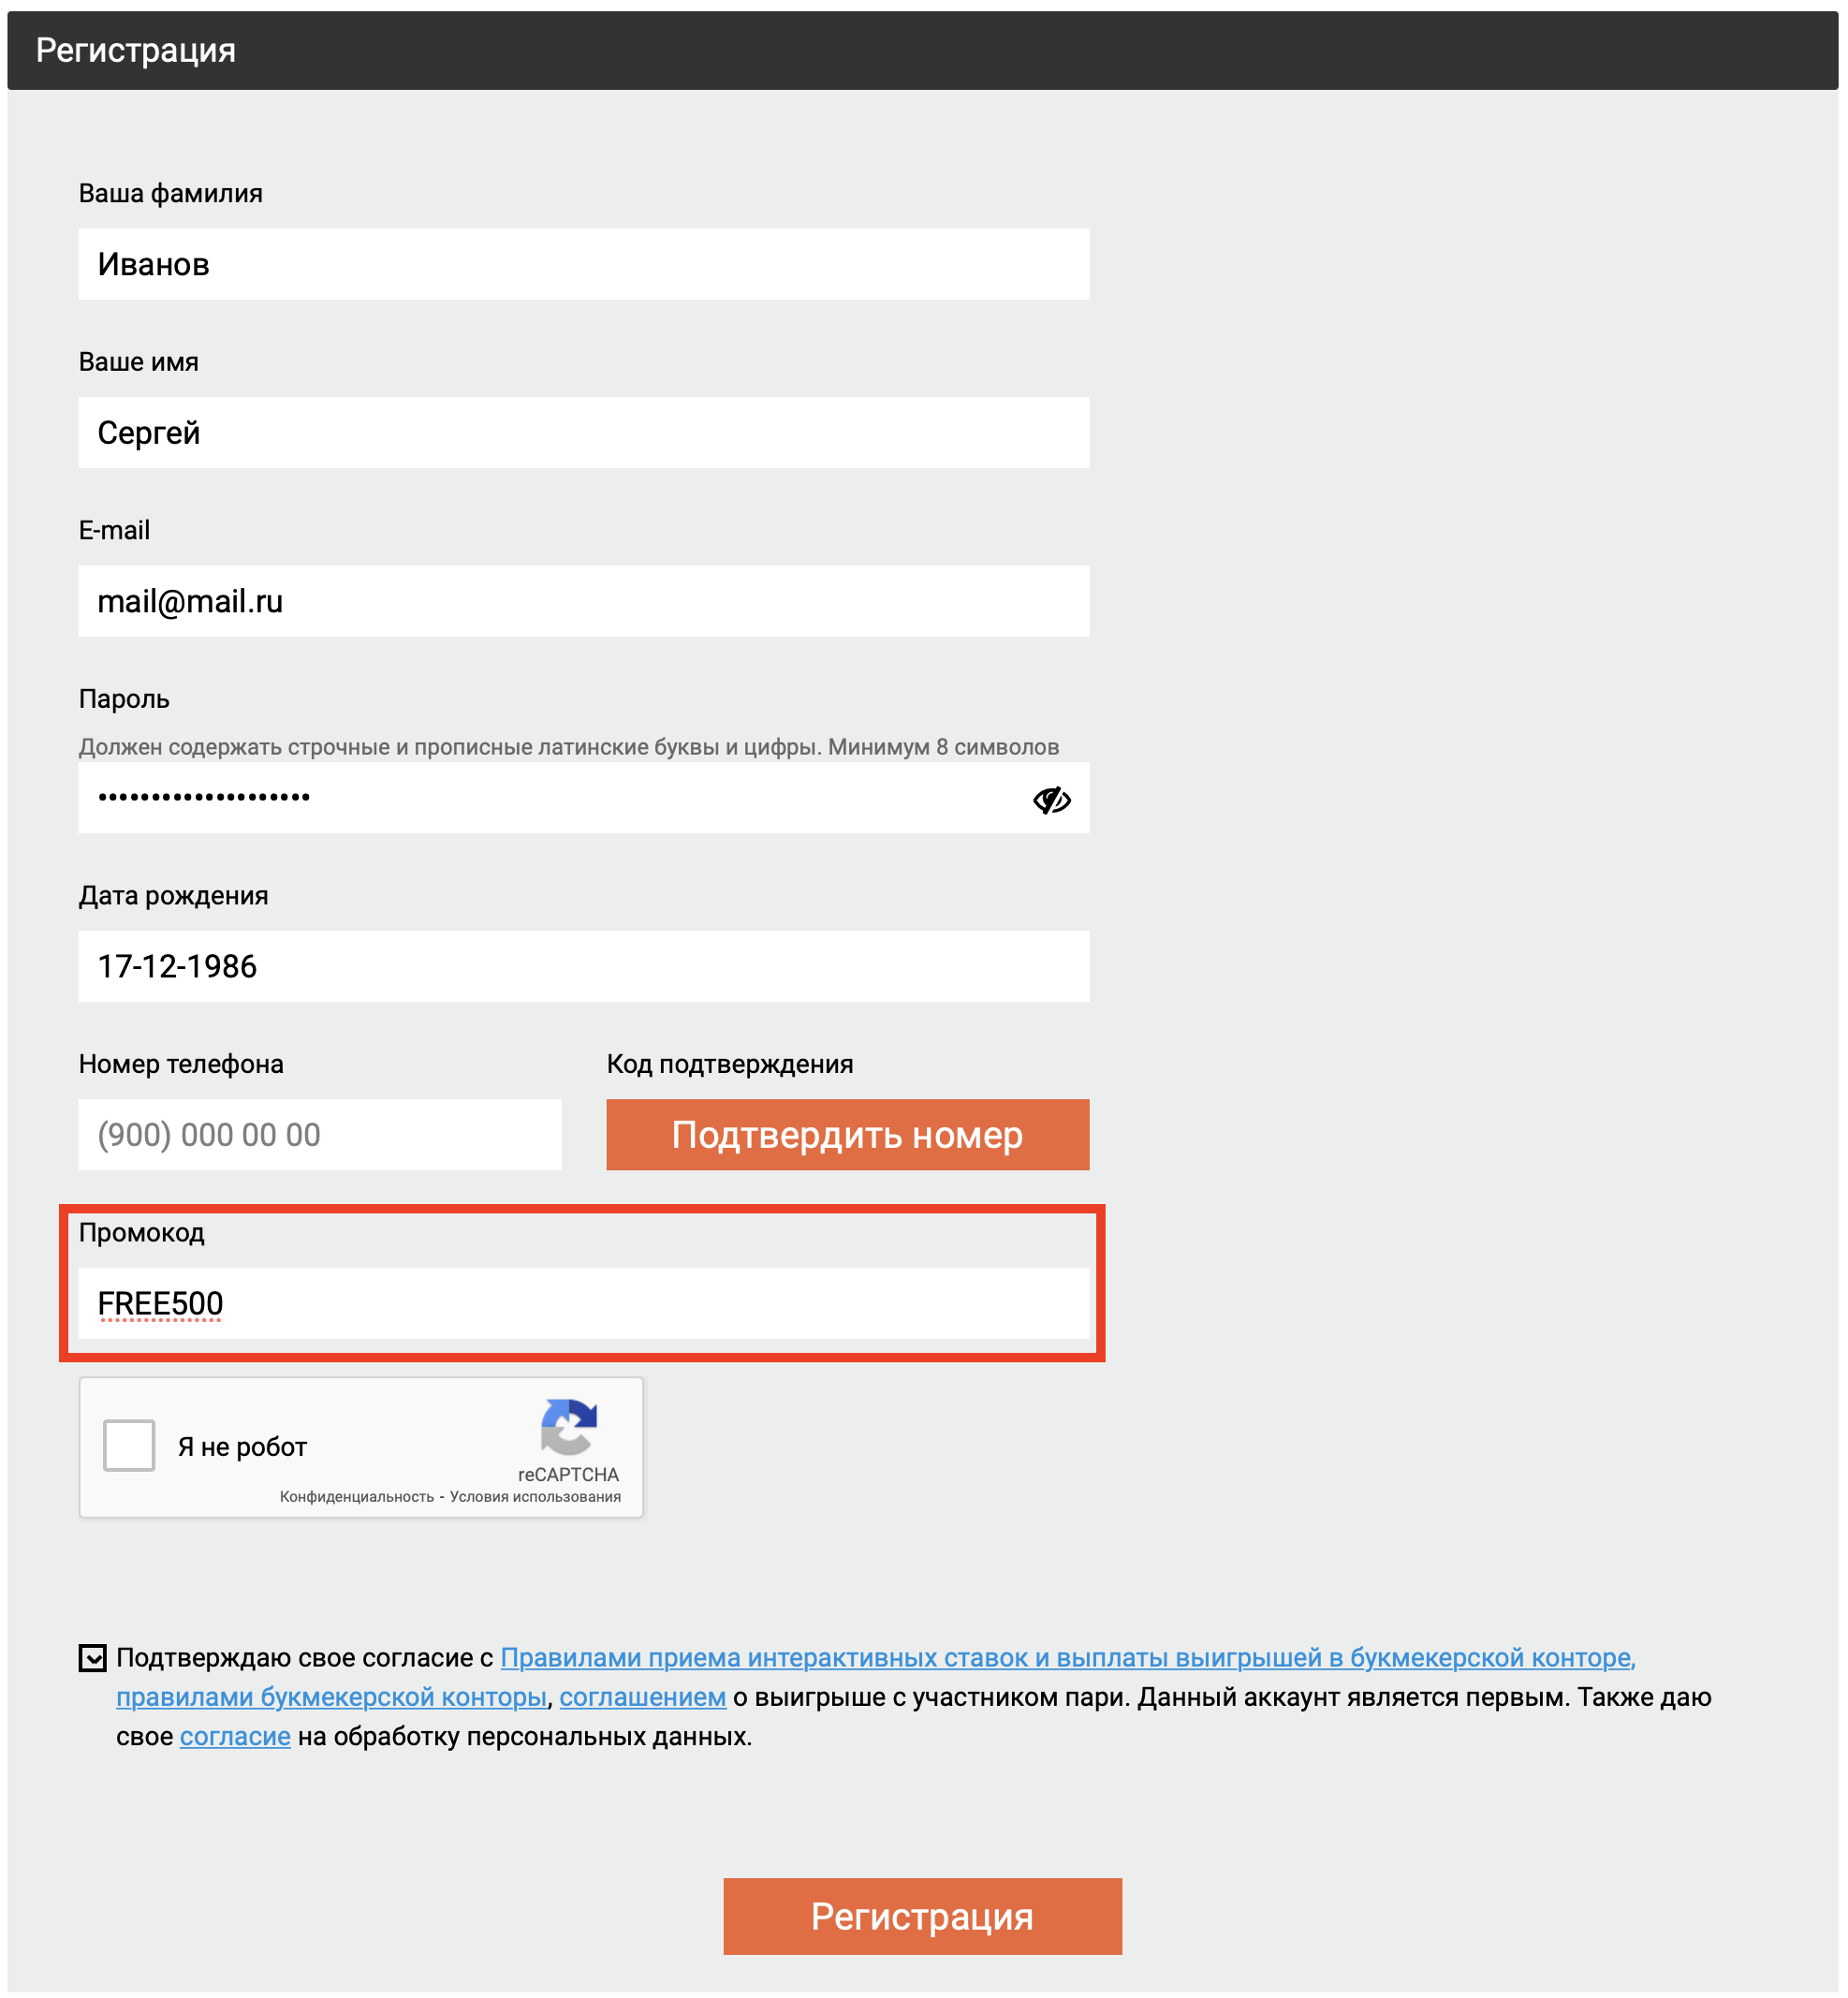Open the "правилами букмекерской конторы" link

[x=331, y=1697]
